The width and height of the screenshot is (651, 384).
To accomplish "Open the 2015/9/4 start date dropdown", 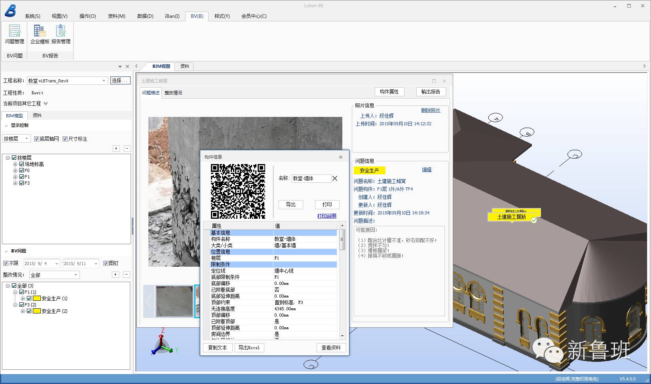I will [57, 264].
